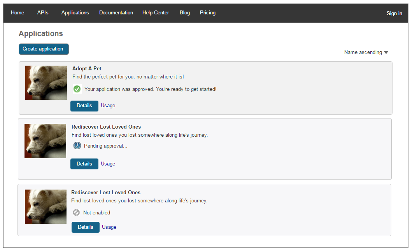This screenshot has height=249, width=410.
Task: Visit the Help Center page
Action: click(x=156, y=13)
